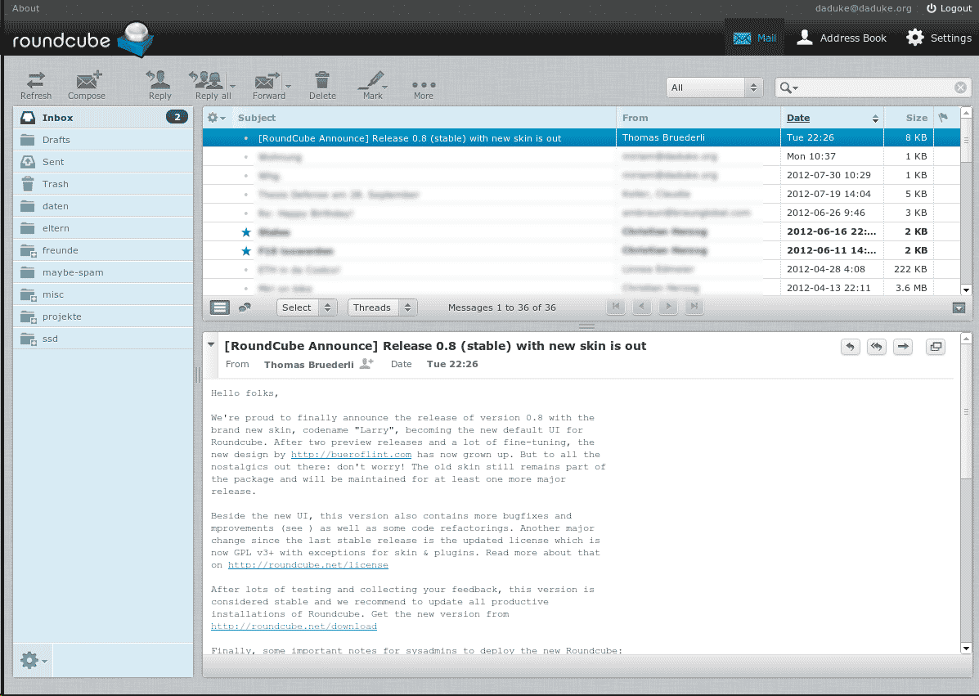979x696 pixels.
Task: Delete the selected message
Action: point(322,83)
